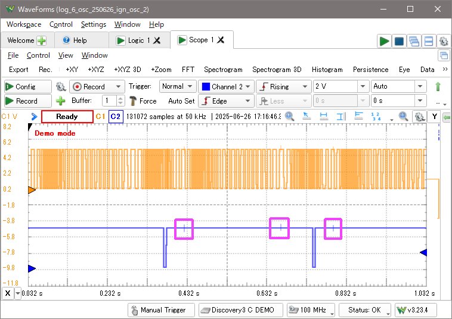This screenshot has width=452, height=319.
Task: Add an FFT view
Action: (188, 70)
